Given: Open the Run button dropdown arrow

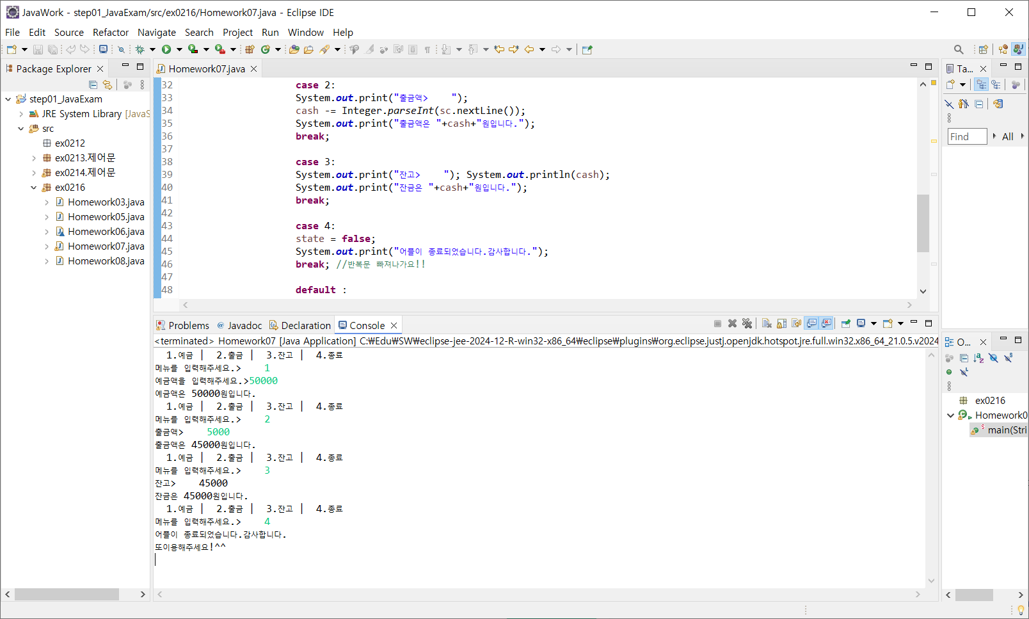Looking at the screenshot, I should click(179, 49).
